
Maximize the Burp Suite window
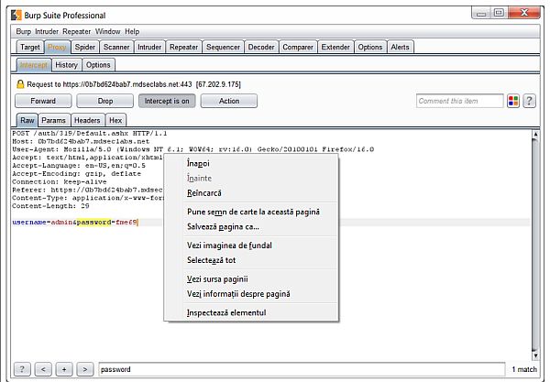point(499,13)
